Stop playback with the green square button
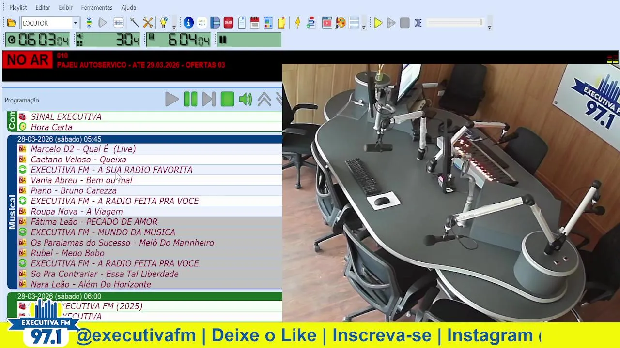Viewport: 620px width, 348px height. (x=227, y=100)
